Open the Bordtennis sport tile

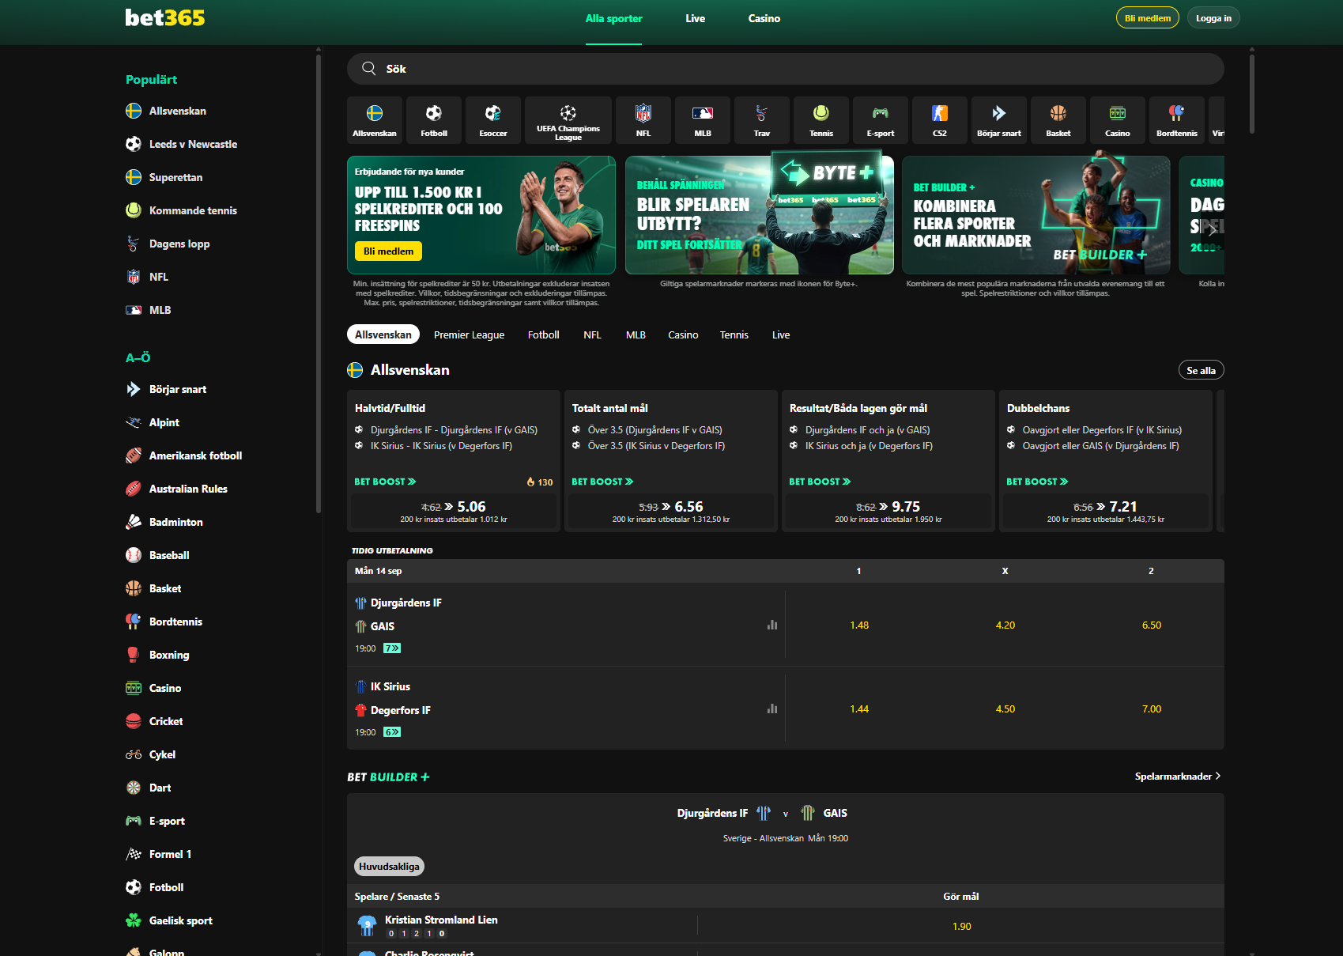(x=1177, y=120)
